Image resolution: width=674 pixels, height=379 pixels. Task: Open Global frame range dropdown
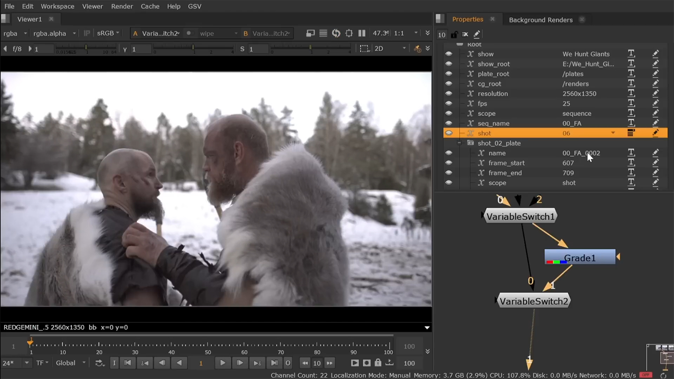click(71, 363)
